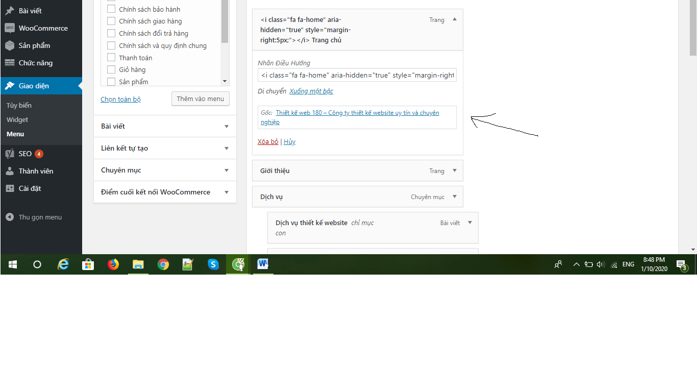697x392 pixels.
Task: Open Chức năng via its sidebar icon
Action: point(10,62)
